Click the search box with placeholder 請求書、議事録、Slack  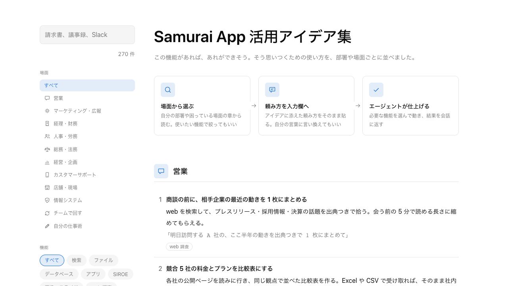point(87,35)
